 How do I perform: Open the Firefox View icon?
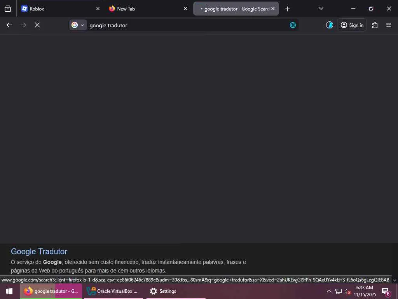[8, 9]
